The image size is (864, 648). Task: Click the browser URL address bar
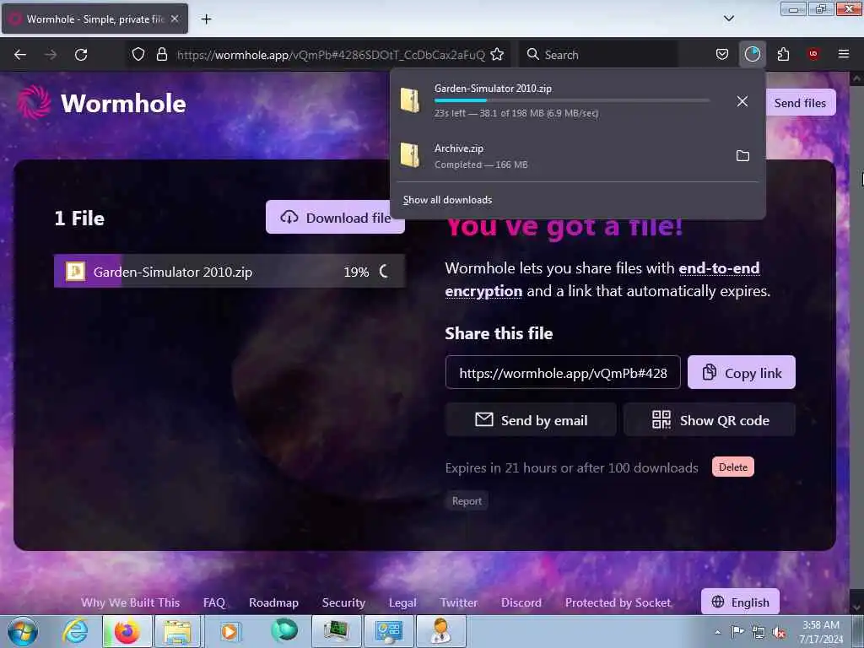point(331,55)
